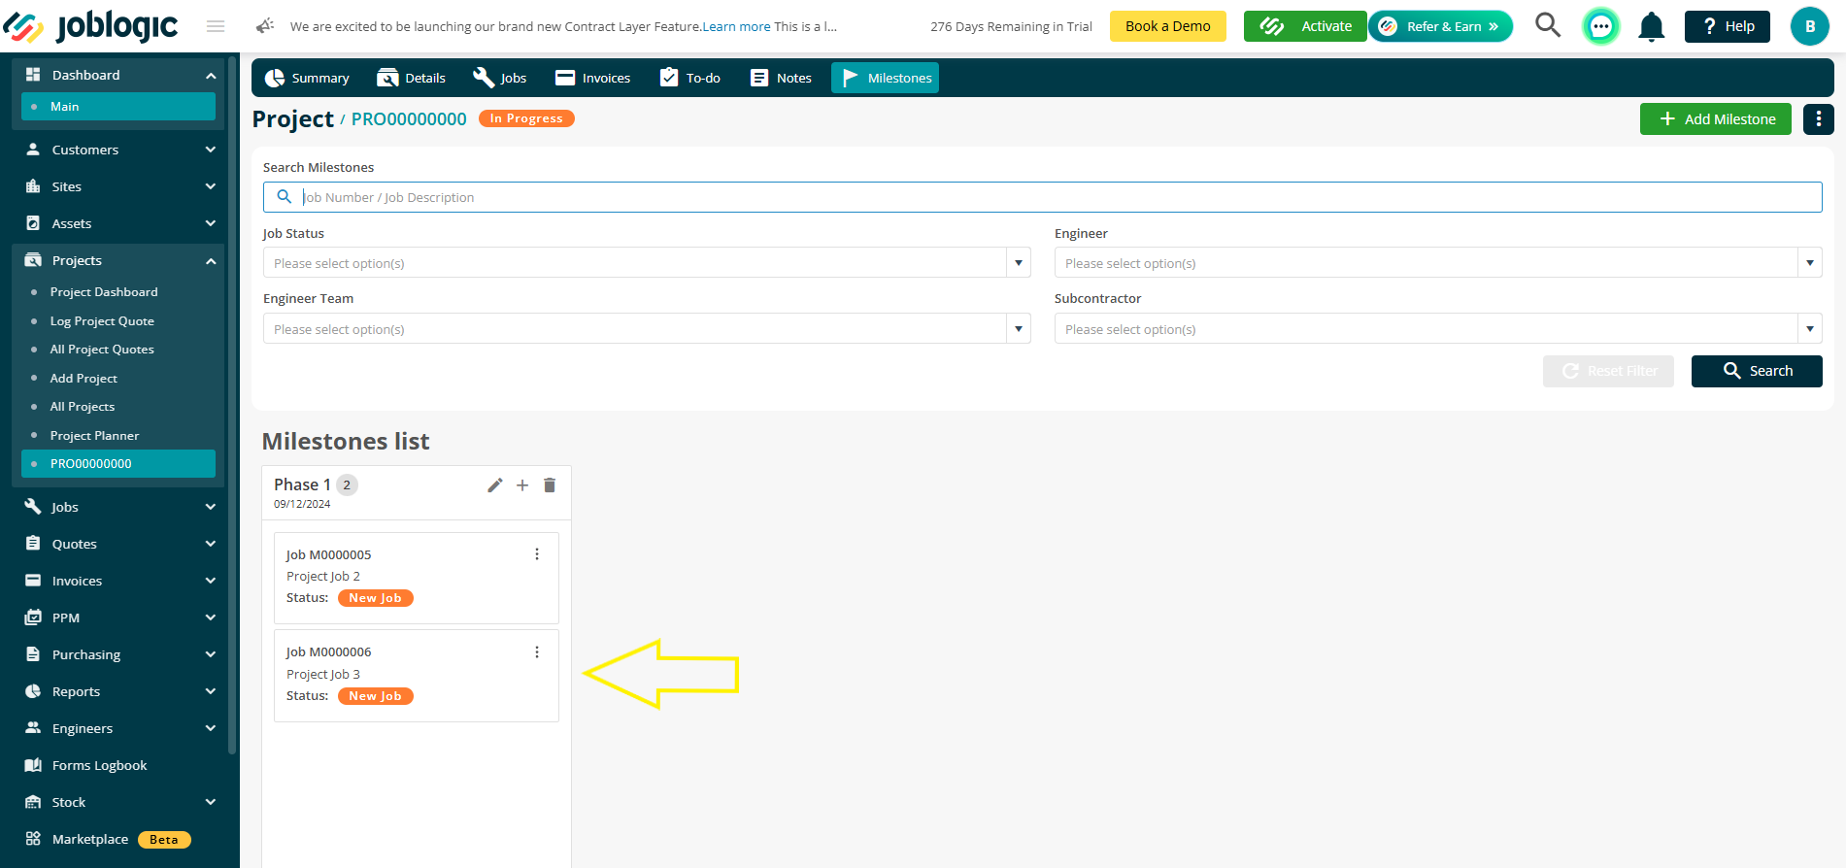This screenshot has height=868, width=1846.
Task: Open the chat bubble icon
Action: [1601, 26]
